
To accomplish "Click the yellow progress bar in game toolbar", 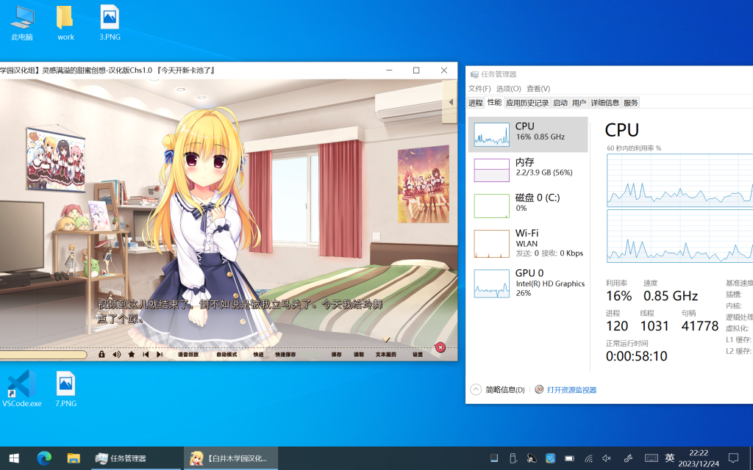I will (43, 355).
